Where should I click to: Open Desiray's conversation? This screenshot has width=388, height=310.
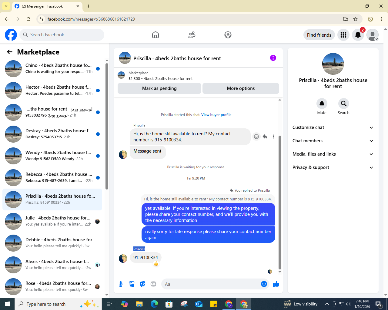click(52, 134)
